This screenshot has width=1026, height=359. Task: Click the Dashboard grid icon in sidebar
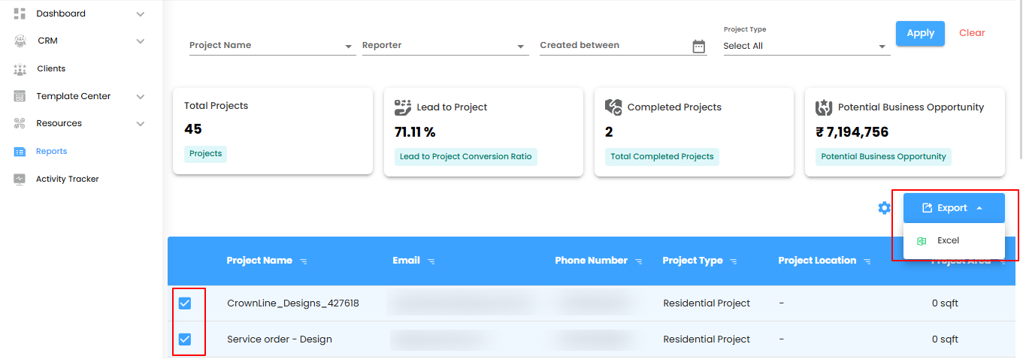(20, 14)
